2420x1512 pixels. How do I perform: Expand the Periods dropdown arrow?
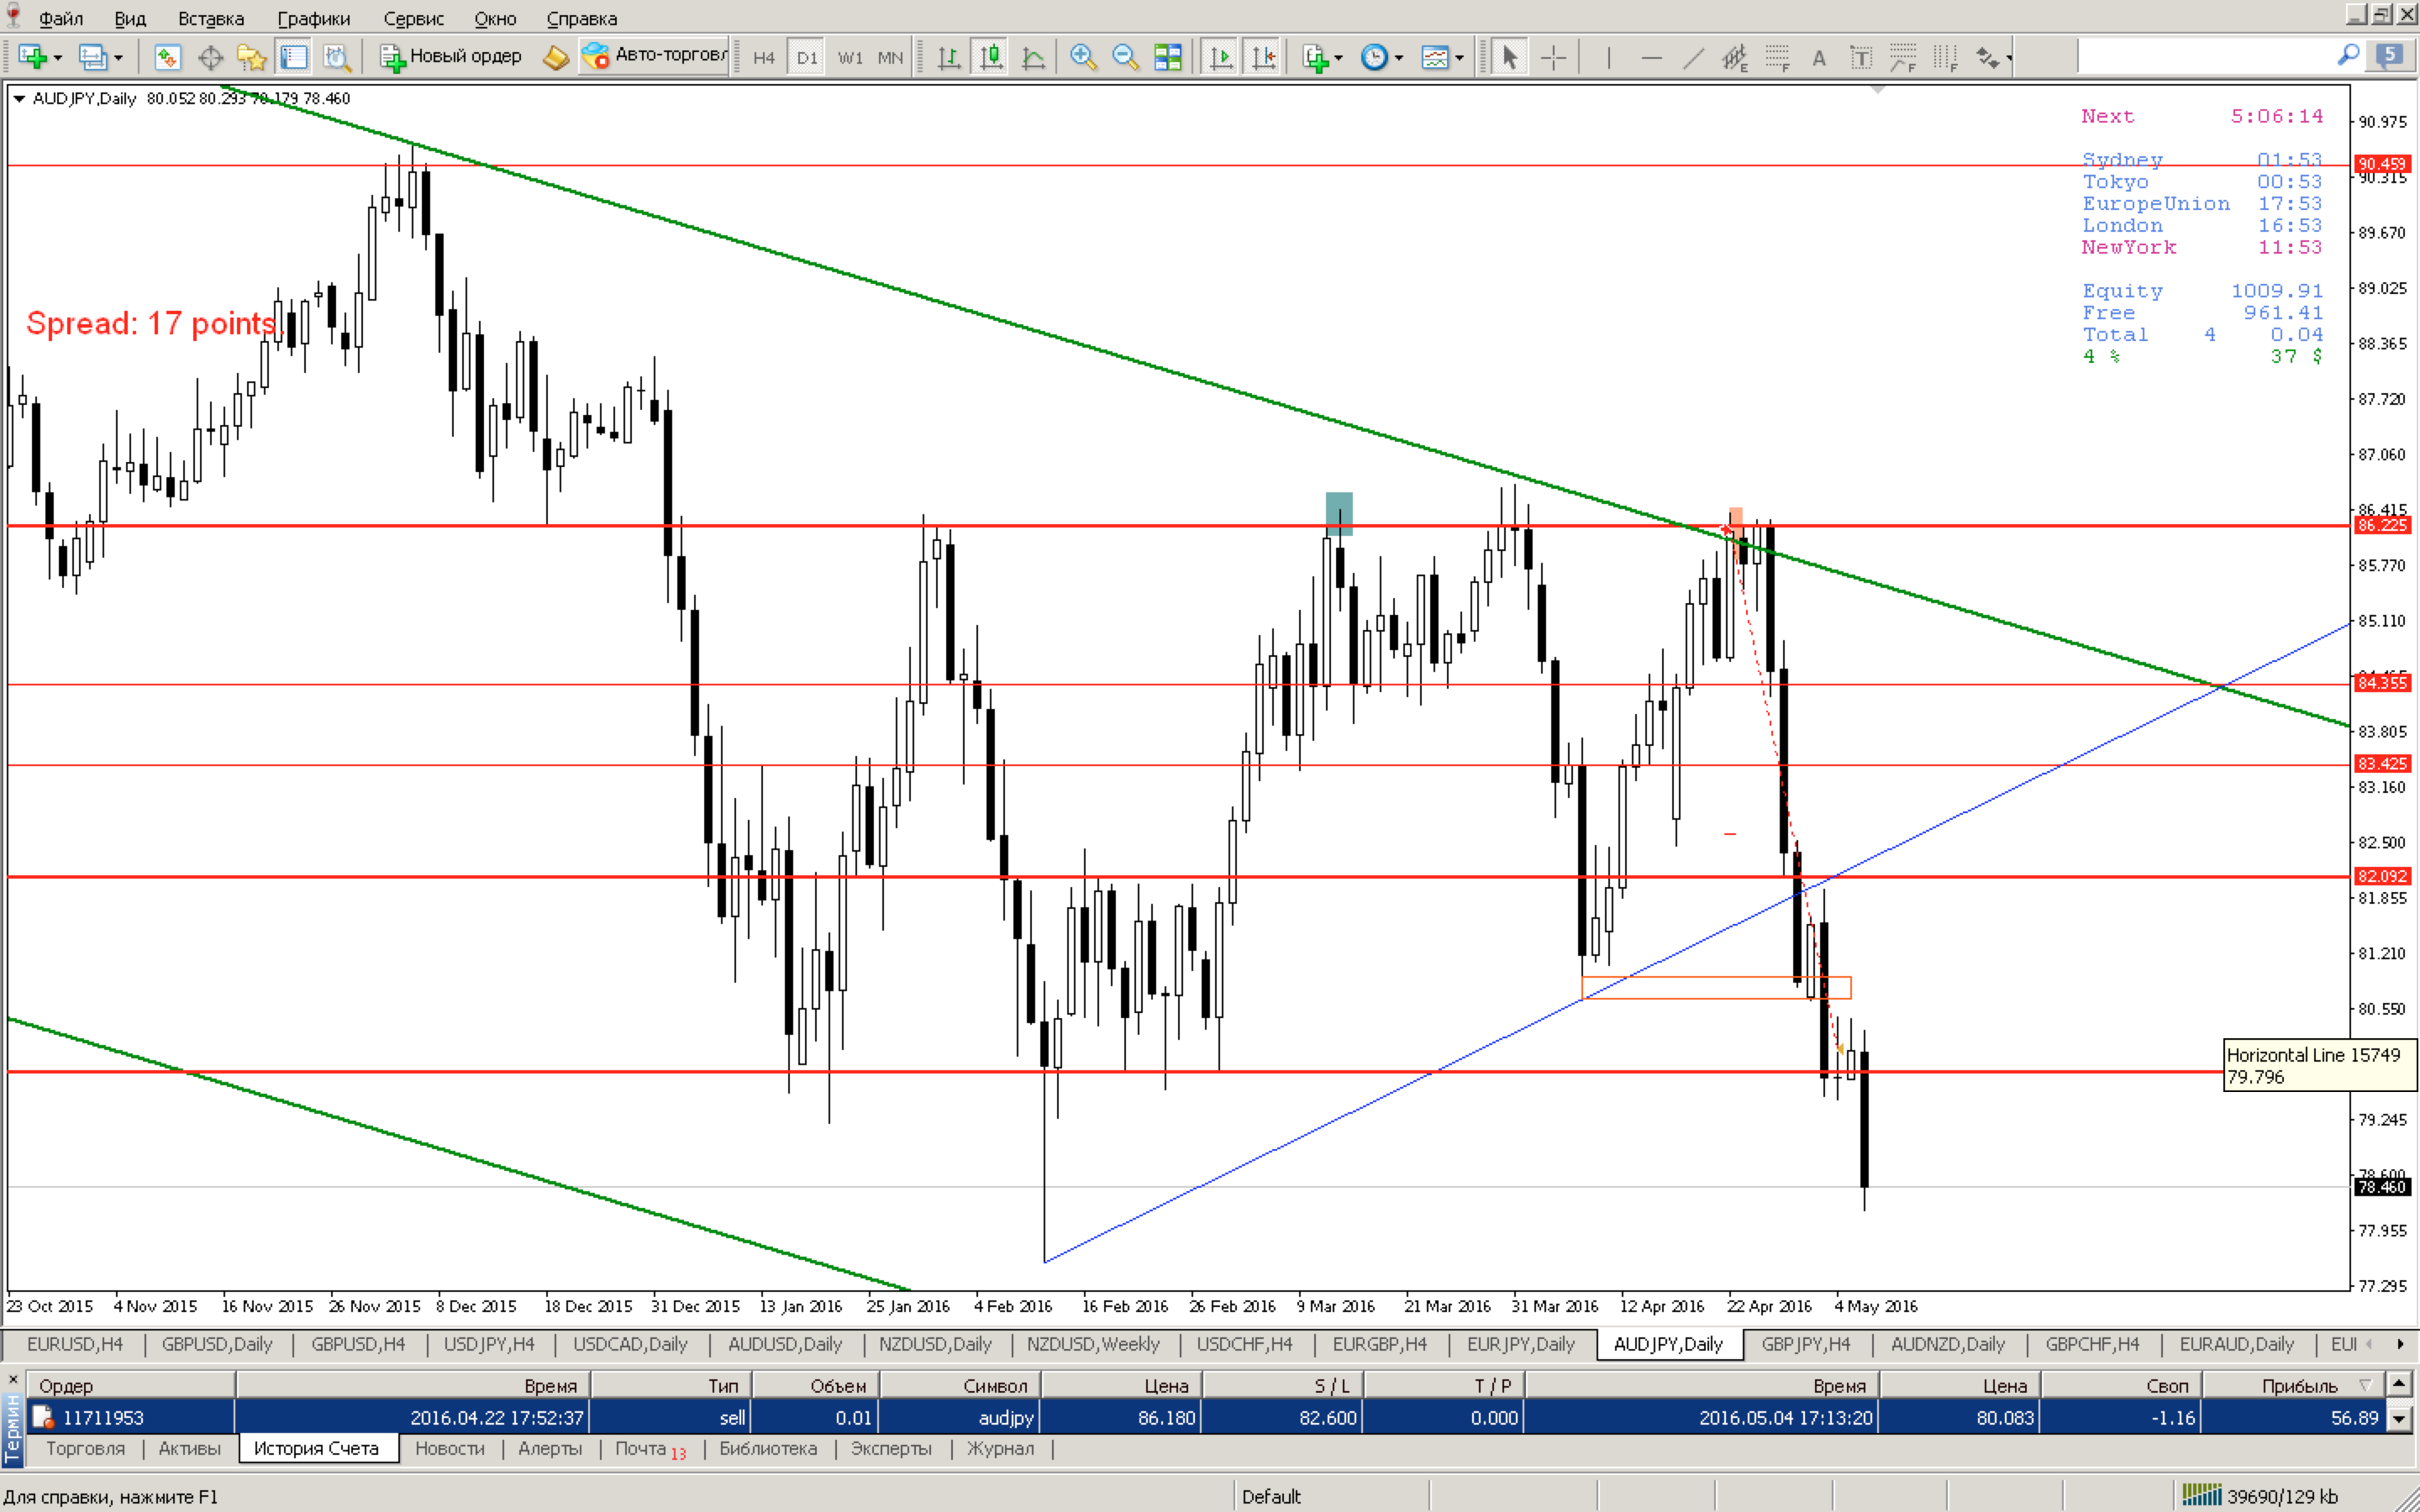tap(1399, 58)
